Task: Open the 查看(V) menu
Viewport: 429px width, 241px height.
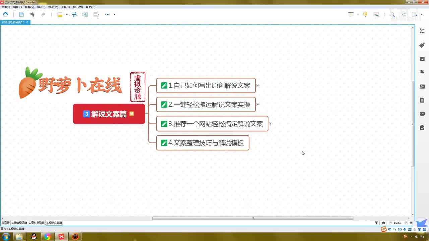Action: [x=29, y=7]
